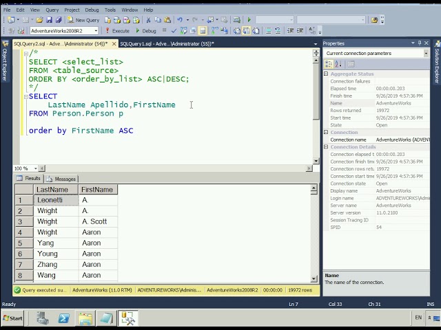Click the Find in Files icon

coord(374,20)
